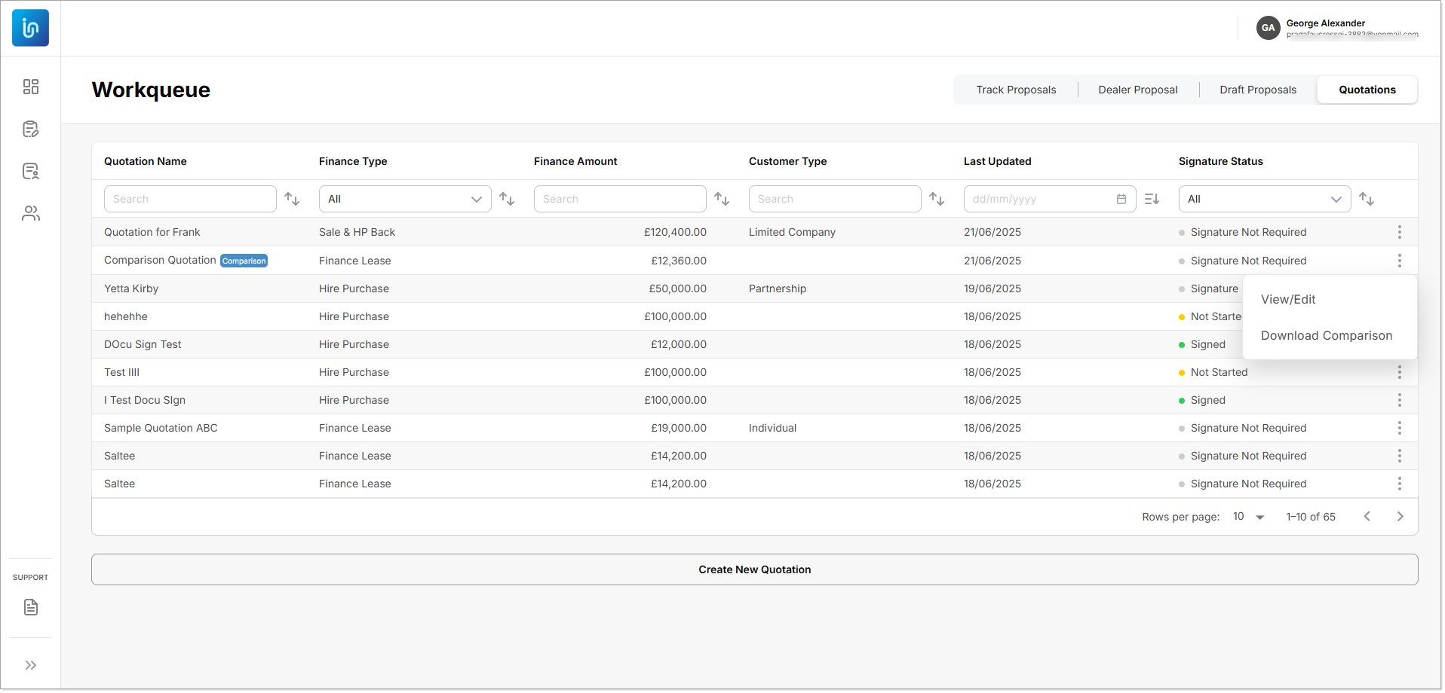Sort by Quotation Name column
Viewport: 1445px width, 693px height.
(292, 199)
